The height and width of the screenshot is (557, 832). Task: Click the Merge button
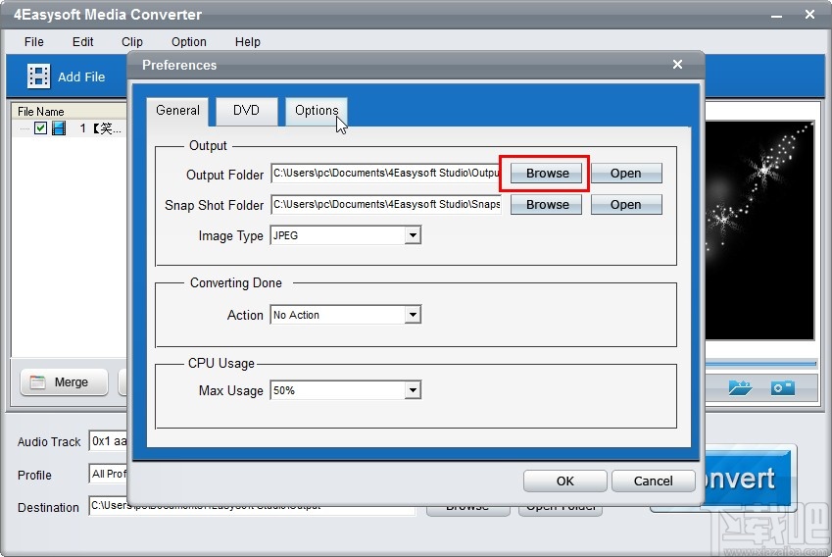pyautogui.click(x=64, y=382)
